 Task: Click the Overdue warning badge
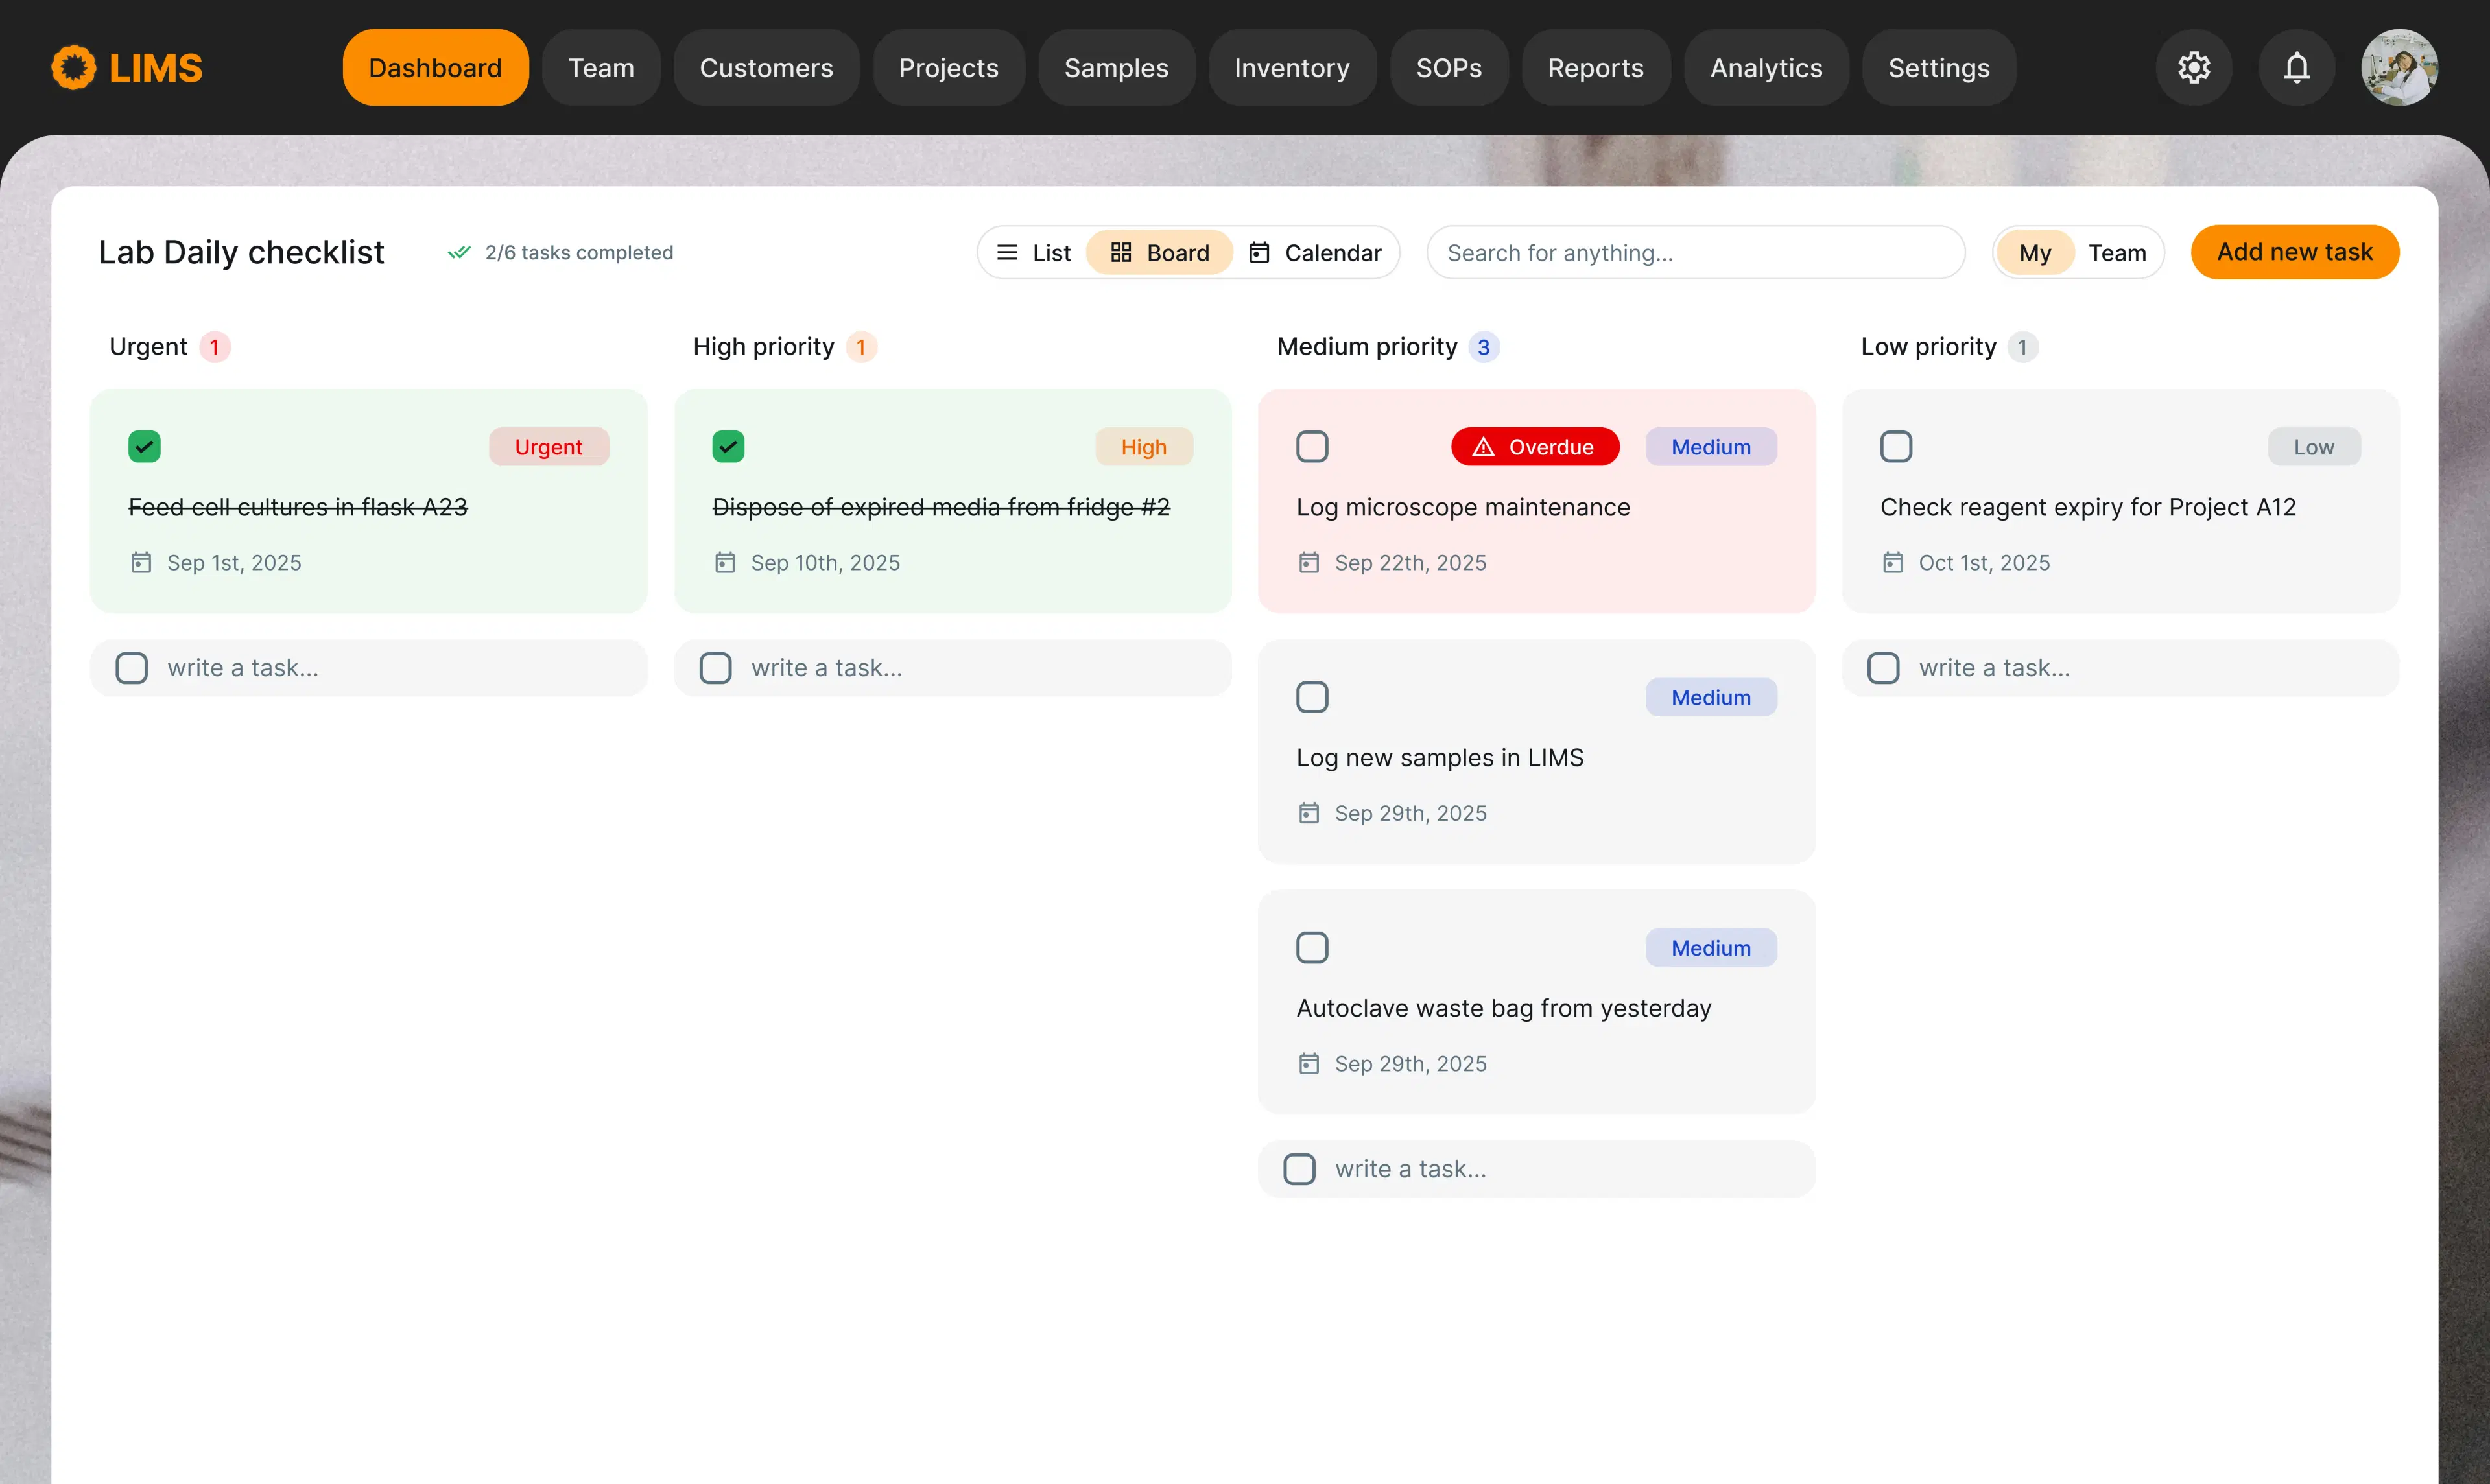1534,446
